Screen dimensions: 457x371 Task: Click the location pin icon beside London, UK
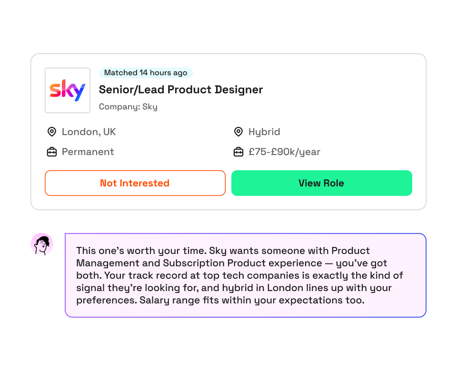click(52, 132)
